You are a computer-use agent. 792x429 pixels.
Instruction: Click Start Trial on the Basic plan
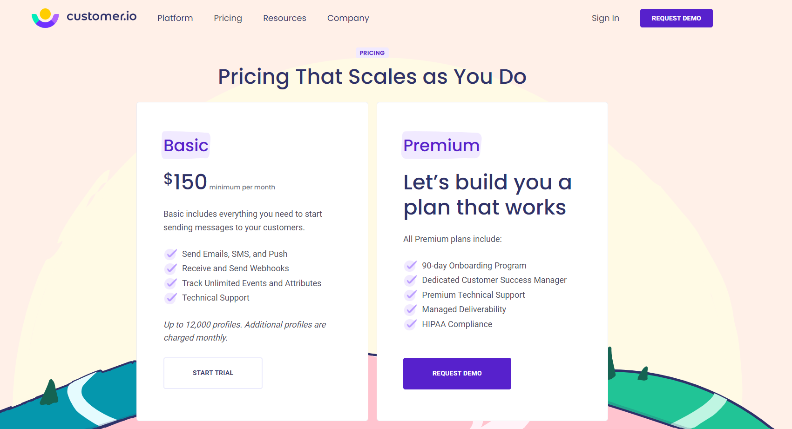click(x=213, y=373)
